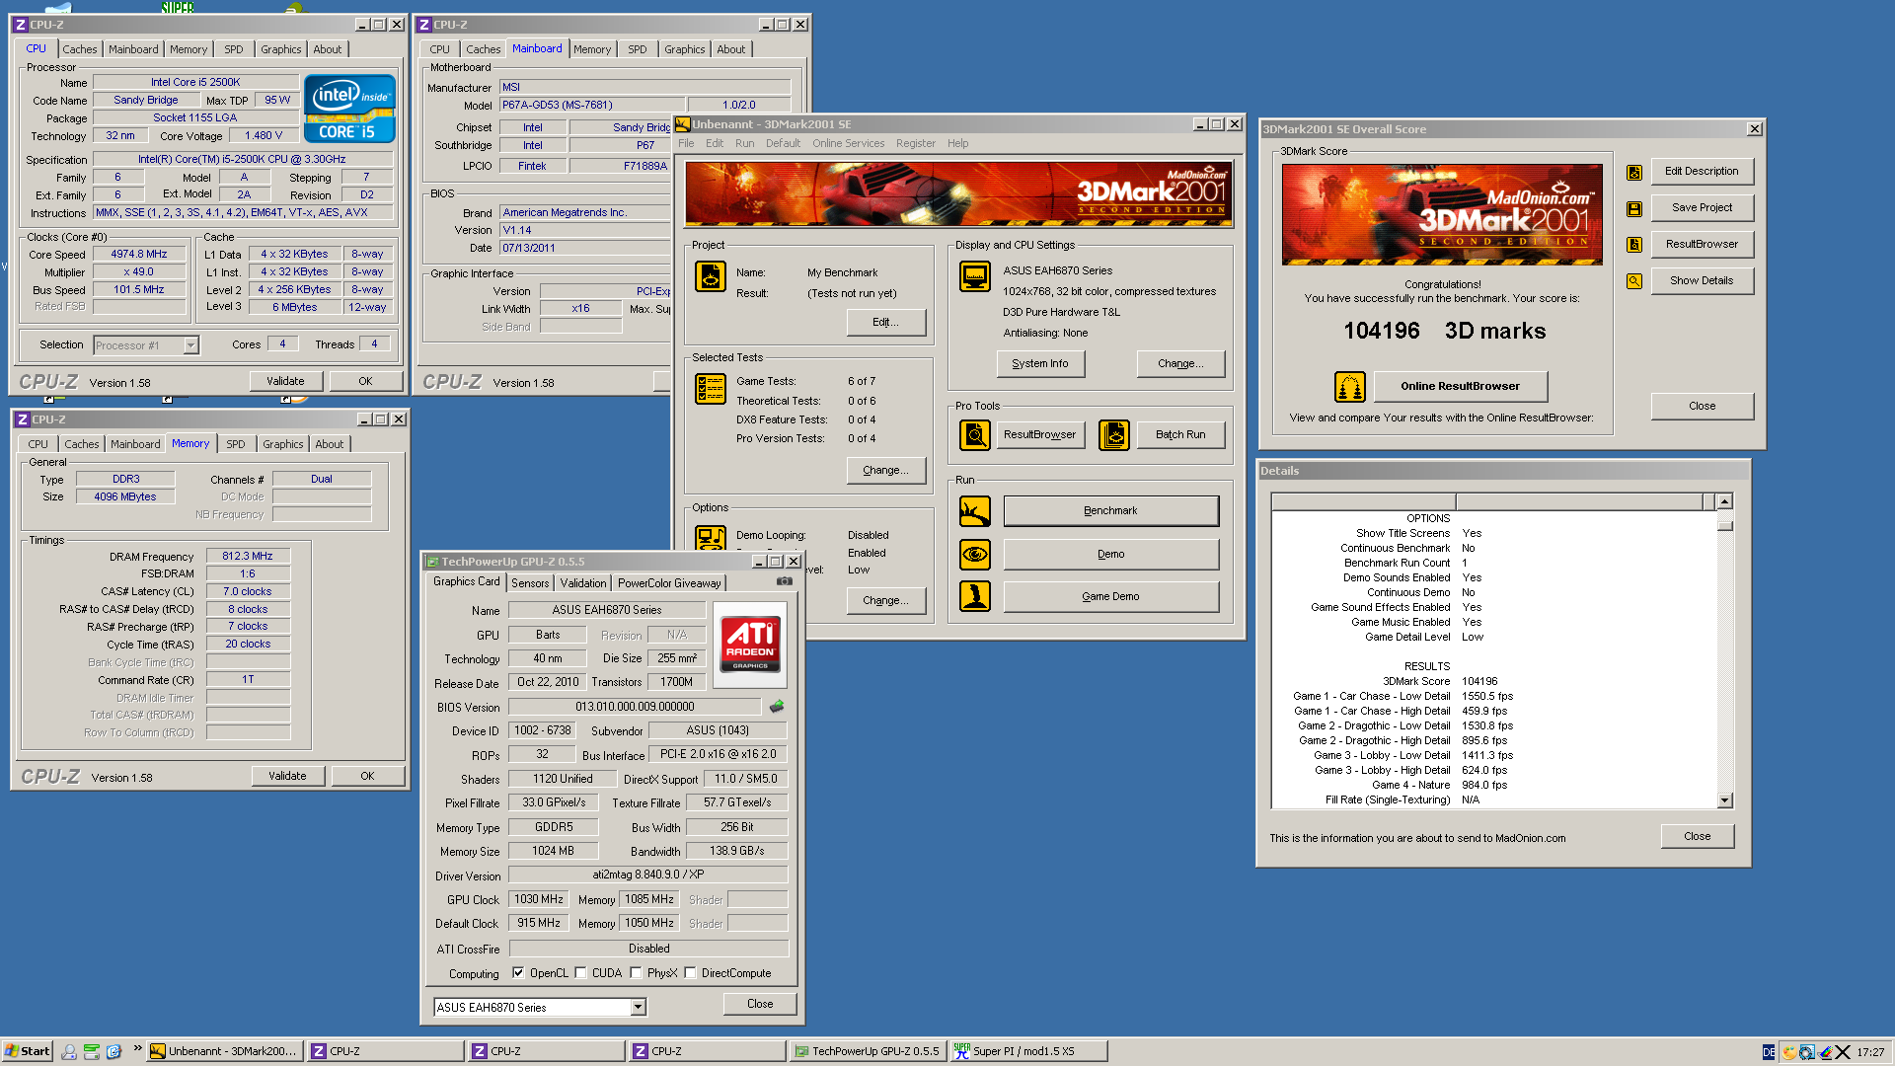The image size is (1895, 1066).
Task: Click the Edit Description icon in Overall Score
Action: tap(1634, 172)
